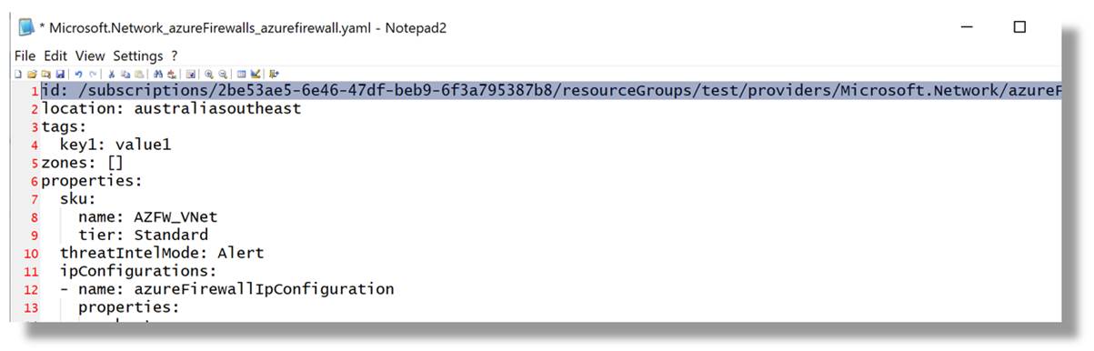Open the Edit menu
The image size is (1094, 351).
pyautogui.click(x=55, y=55)
